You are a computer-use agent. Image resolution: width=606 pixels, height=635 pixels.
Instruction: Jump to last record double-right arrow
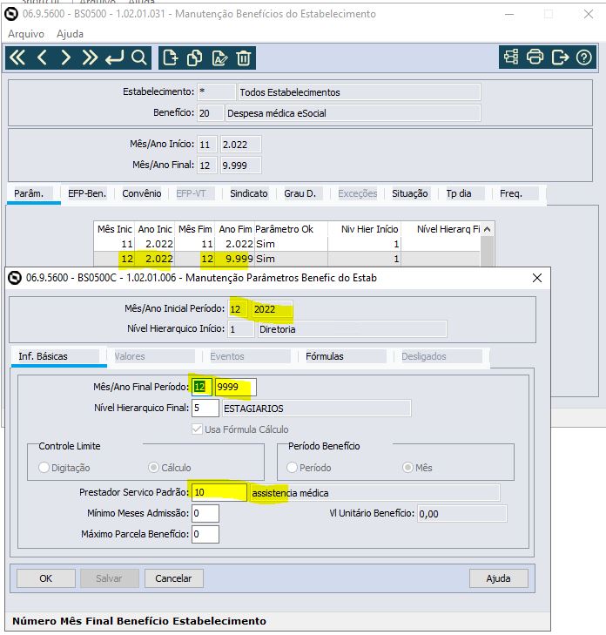[90, 57]
